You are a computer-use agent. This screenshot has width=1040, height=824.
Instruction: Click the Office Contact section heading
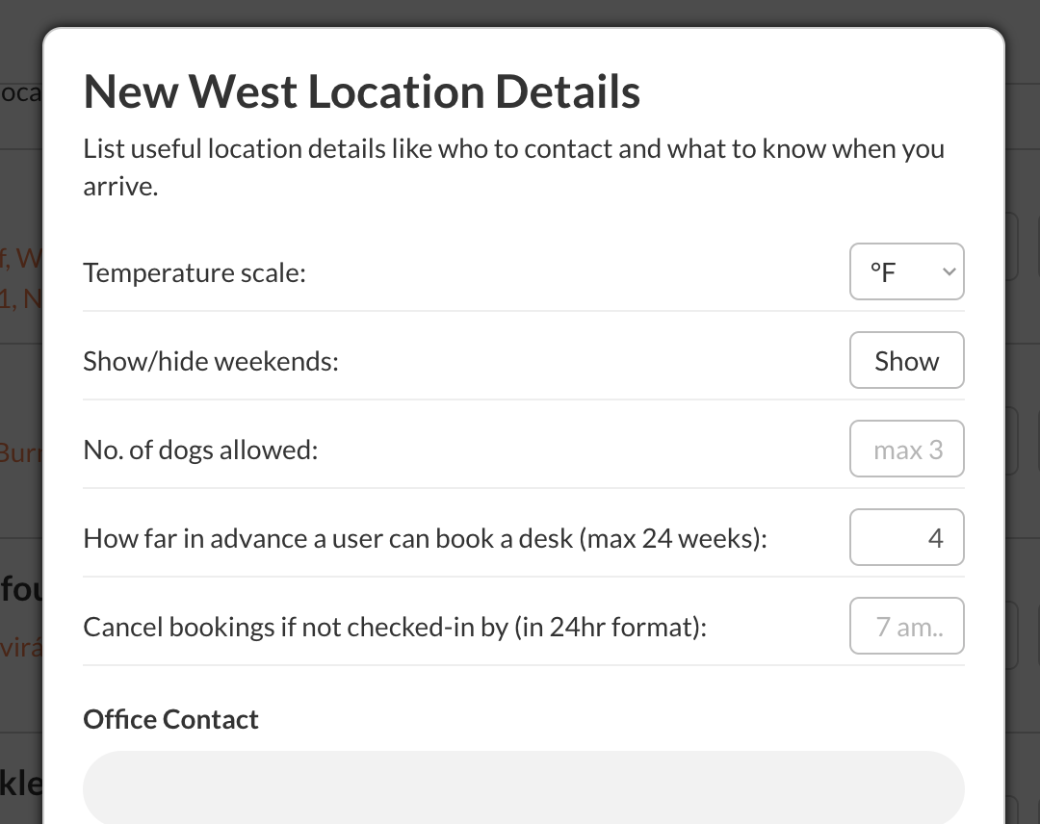[x=171, y=720]
